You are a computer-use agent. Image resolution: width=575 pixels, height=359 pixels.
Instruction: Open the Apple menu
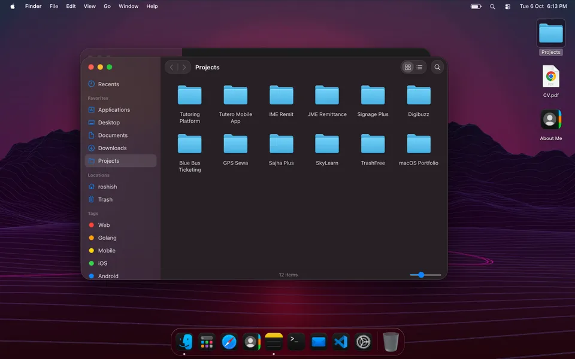(13, 6)
